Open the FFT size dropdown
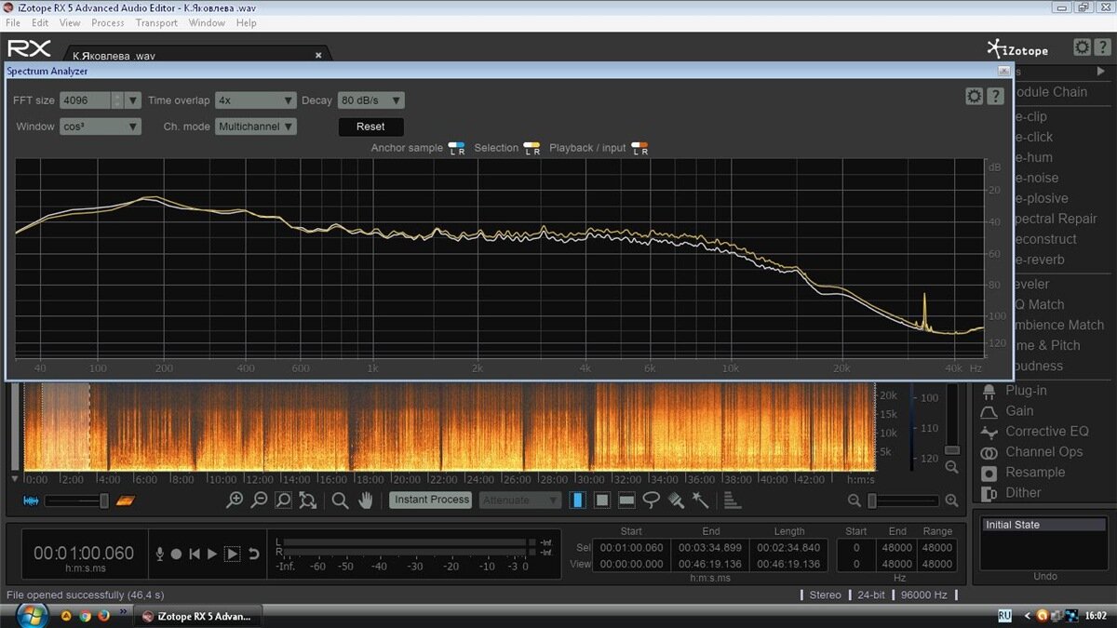 [x=133, y=100]
